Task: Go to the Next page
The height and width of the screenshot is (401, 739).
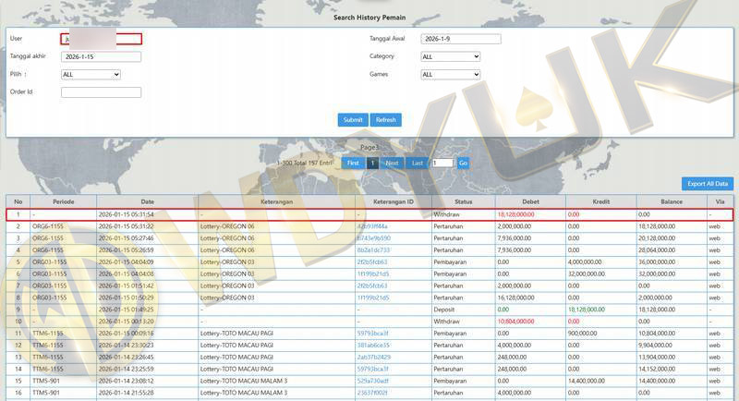Action: click(393, 163)
